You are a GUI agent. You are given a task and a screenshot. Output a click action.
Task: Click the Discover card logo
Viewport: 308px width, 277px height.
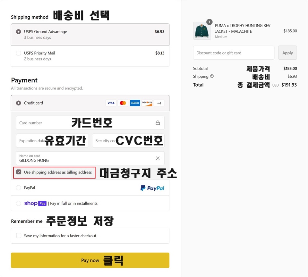147,103
